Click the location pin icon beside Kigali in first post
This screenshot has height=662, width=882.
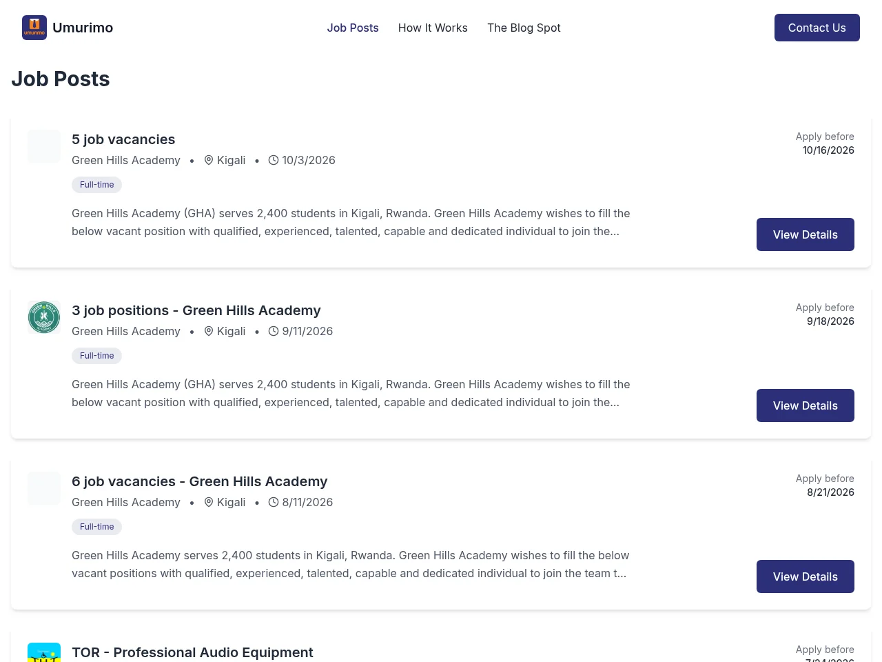click(x=209, y=160)
